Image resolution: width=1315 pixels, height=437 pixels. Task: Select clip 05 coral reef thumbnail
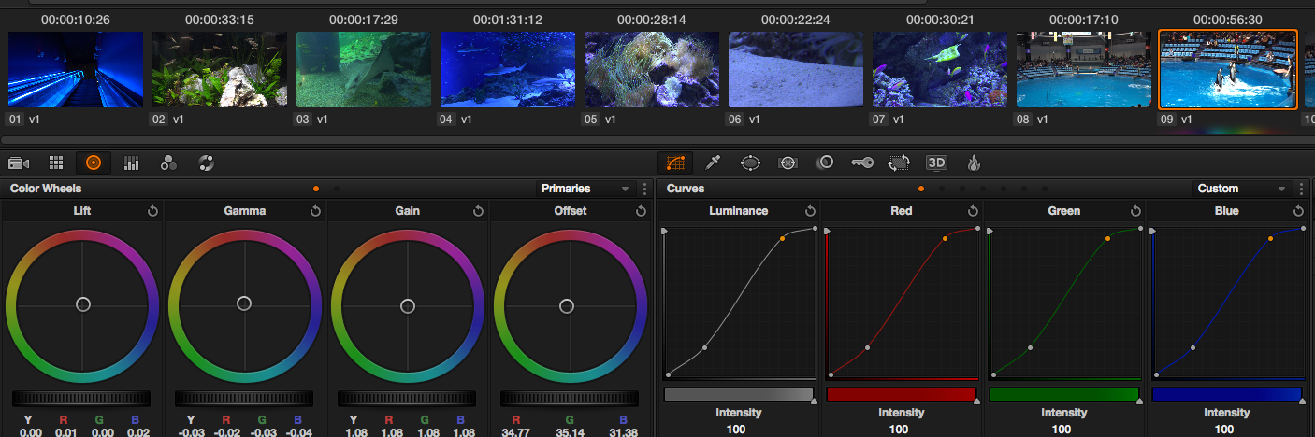652,69
